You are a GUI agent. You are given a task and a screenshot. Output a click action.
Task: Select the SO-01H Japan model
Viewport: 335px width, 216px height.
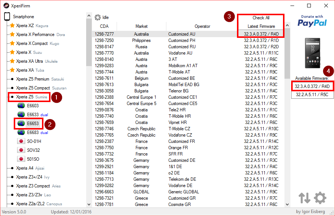[x=29, y=141]
